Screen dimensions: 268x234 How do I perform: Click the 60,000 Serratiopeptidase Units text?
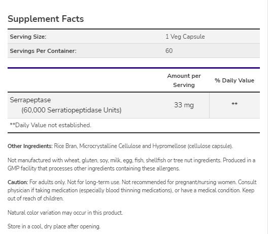click(x=71, y=110)
